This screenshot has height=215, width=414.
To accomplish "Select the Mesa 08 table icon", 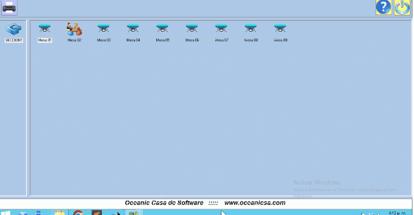I will click(251, 28).
